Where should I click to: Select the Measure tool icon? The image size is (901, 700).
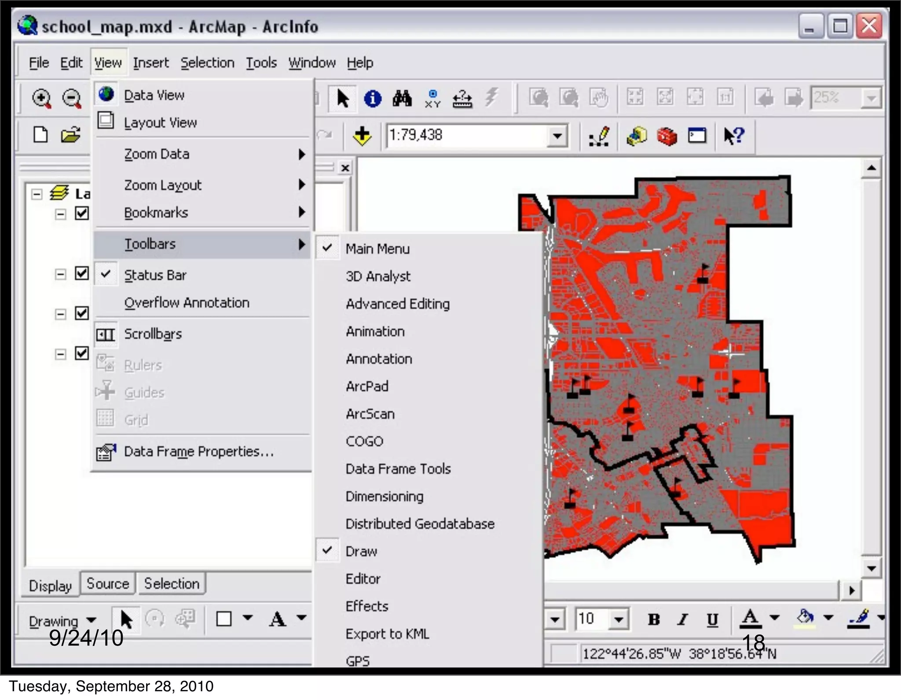(x=462, y=98)
